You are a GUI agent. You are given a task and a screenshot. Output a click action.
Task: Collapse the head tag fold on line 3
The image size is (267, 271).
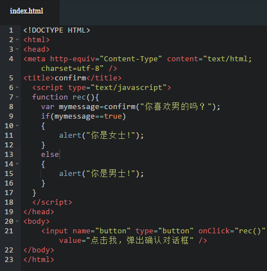[x=17, y=49]
